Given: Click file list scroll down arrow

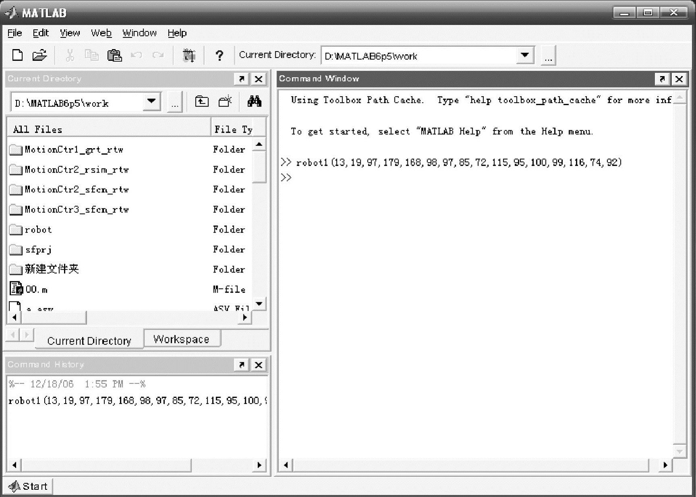Looking at the screenshot, I should (259, 304).
